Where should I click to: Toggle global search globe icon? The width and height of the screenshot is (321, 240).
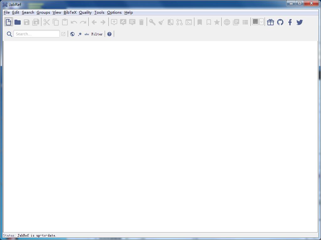tap(72, 34)
